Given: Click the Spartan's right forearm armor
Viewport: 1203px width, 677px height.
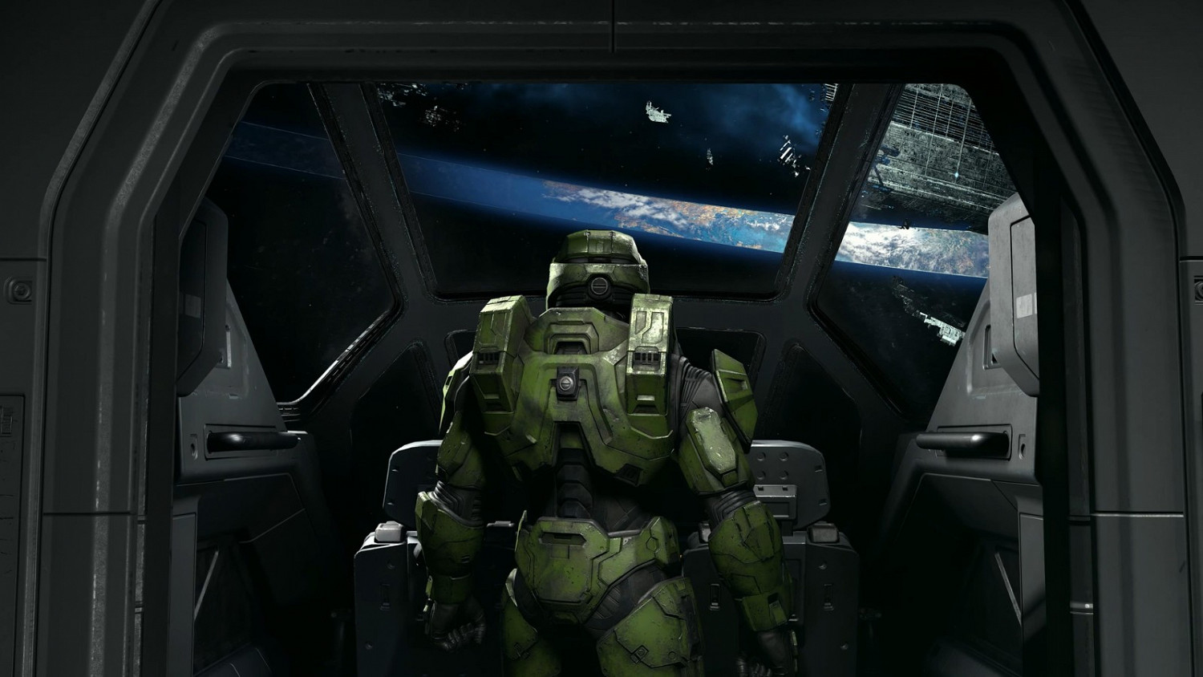Looking at the screenshot, I should (x=750, y=553).
